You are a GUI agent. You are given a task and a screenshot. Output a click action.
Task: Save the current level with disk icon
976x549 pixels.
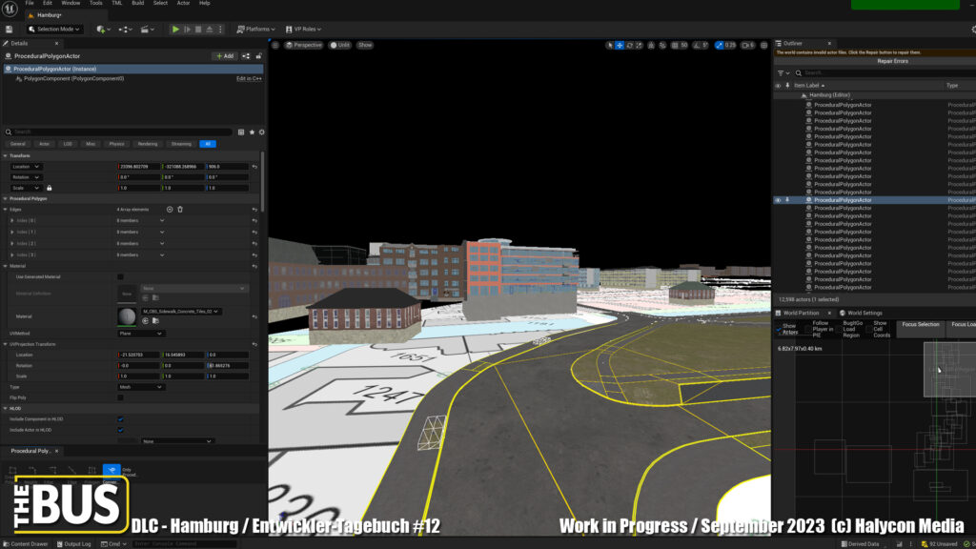(10, 30)
